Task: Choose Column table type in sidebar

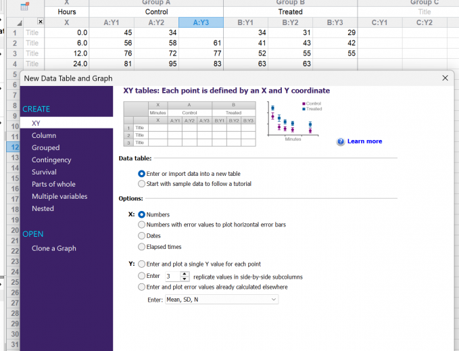Action: pyautogui.click(x=44, y=135)
